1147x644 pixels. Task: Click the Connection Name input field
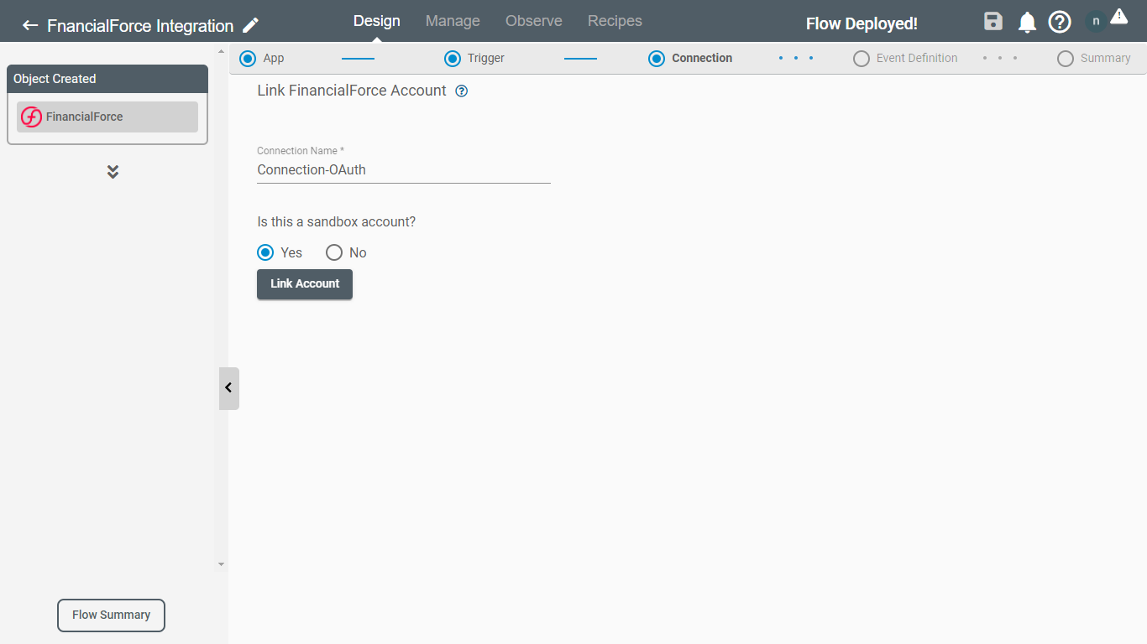[x=404, y=169]
